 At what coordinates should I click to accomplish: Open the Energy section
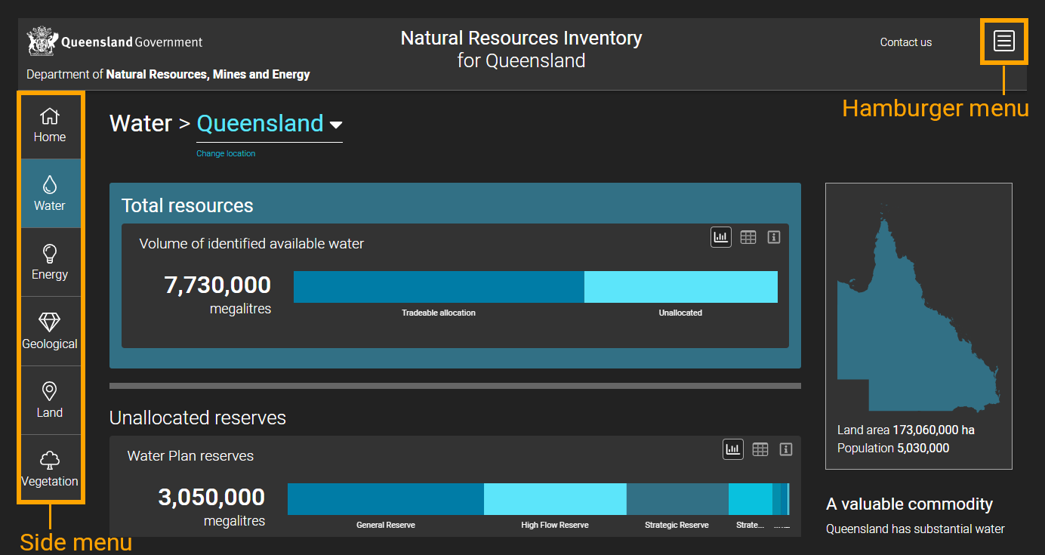(50, 262)
